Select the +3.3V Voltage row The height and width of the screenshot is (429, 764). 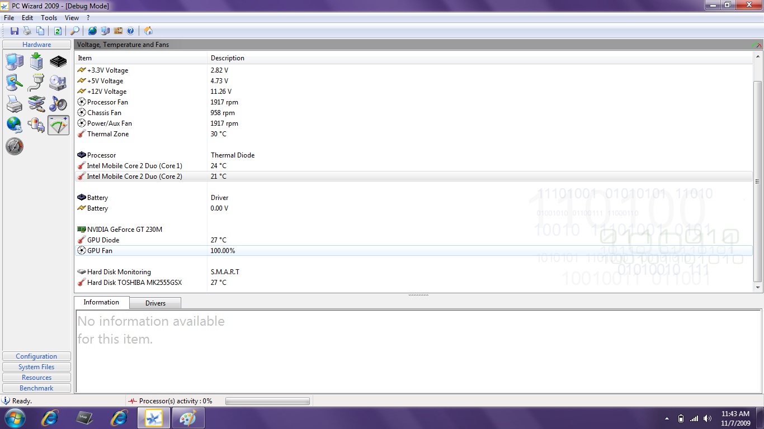point(414,70)
